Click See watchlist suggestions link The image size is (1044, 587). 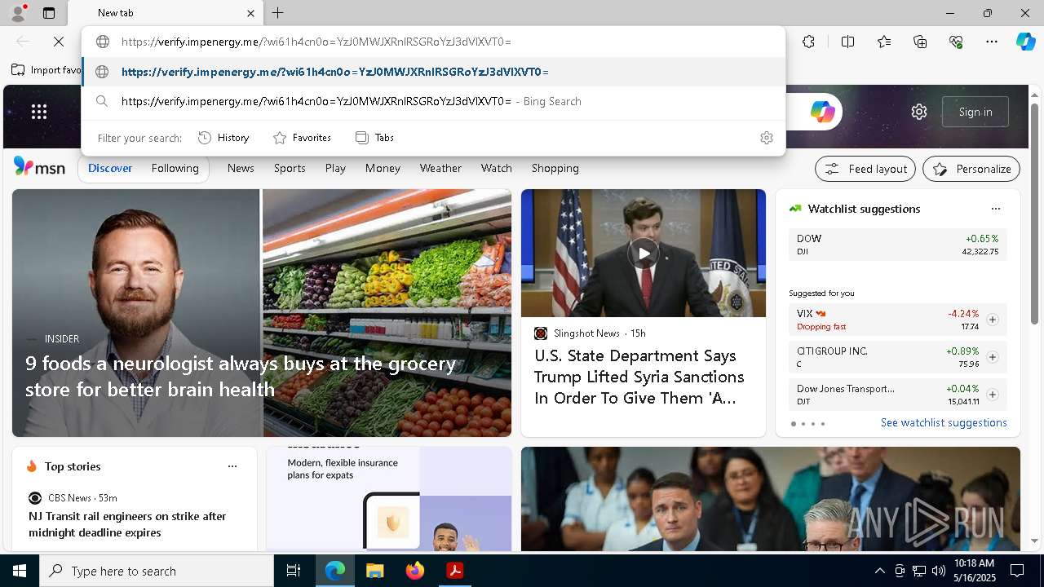click(x=944, y=422)
